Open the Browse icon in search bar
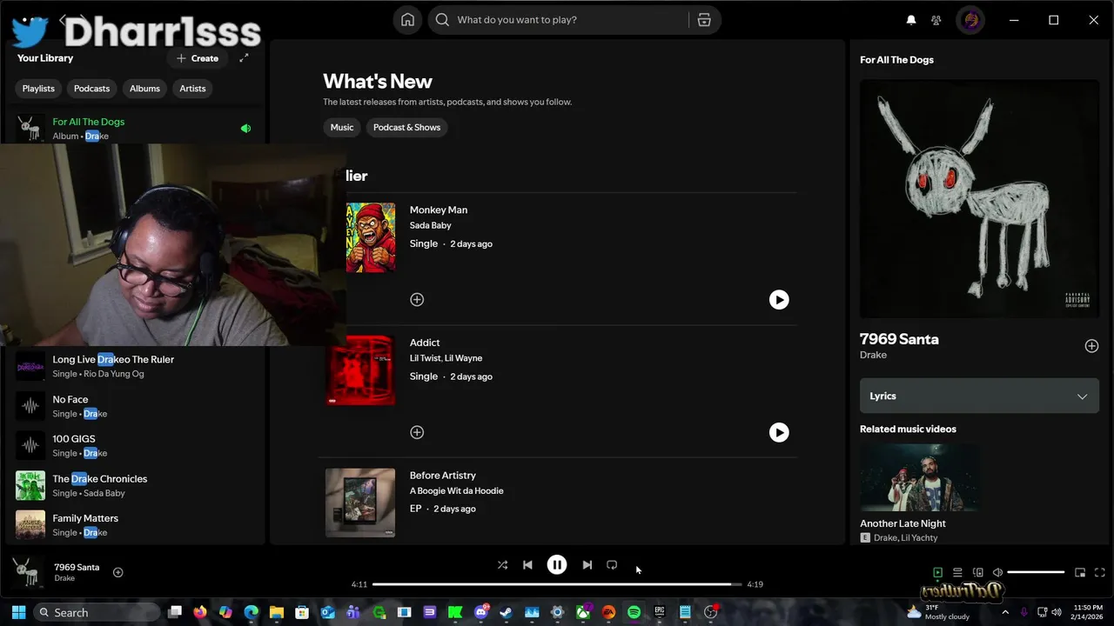This screenshot has width=1114, height=626. (704, 20)
